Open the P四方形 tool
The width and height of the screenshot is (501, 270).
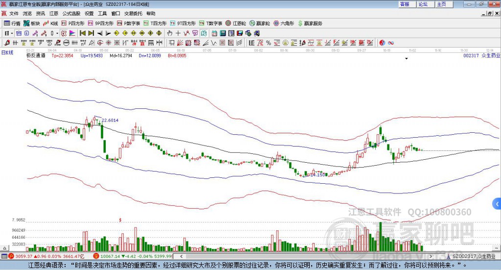pos(73,24)
